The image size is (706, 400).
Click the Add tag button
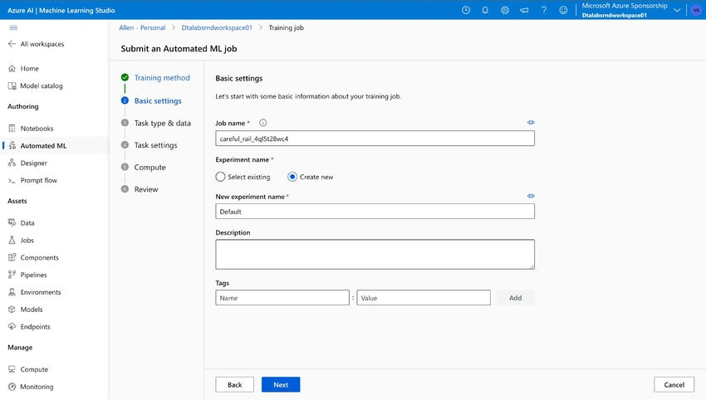[x=516, y=298]
